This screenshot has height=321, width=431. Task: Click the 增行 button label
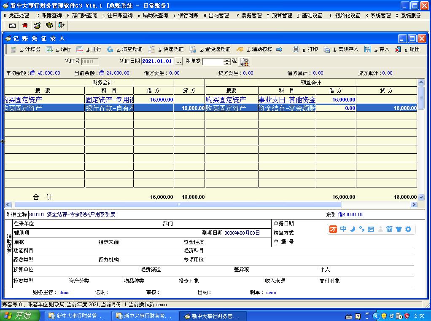point(64,49)
